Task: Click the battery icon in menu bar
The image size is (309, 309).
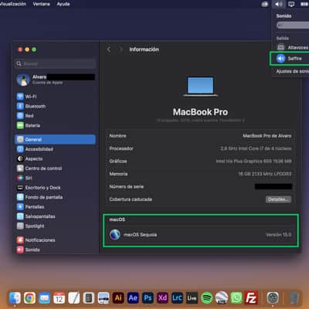Action: [x=304, y=4]
